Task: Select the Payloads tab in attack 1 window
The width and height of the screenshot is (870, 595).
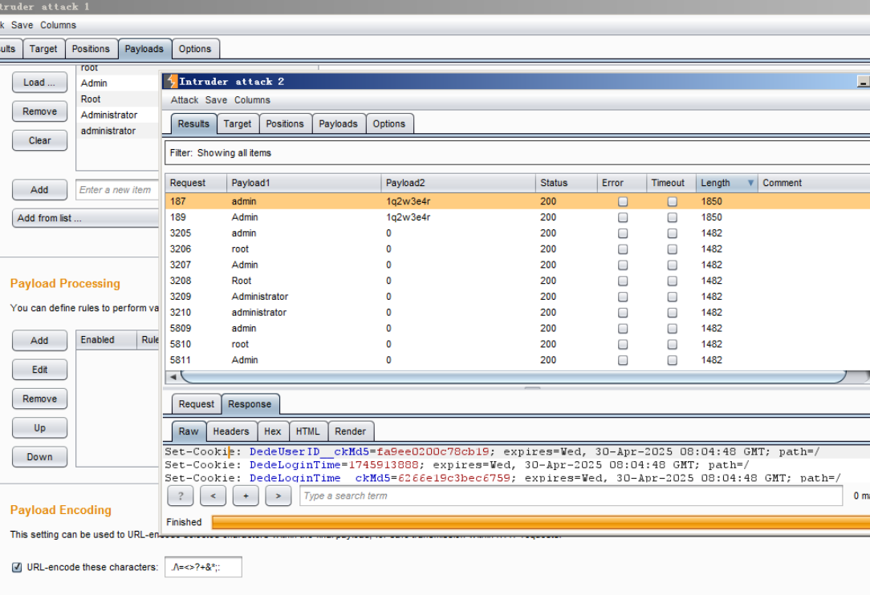Action: (144, 49)
